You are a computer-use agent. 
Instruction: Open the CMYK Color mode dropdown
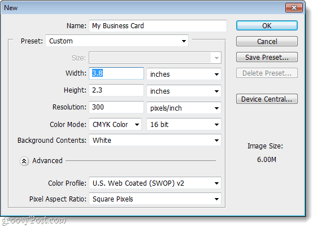[115, 124]
